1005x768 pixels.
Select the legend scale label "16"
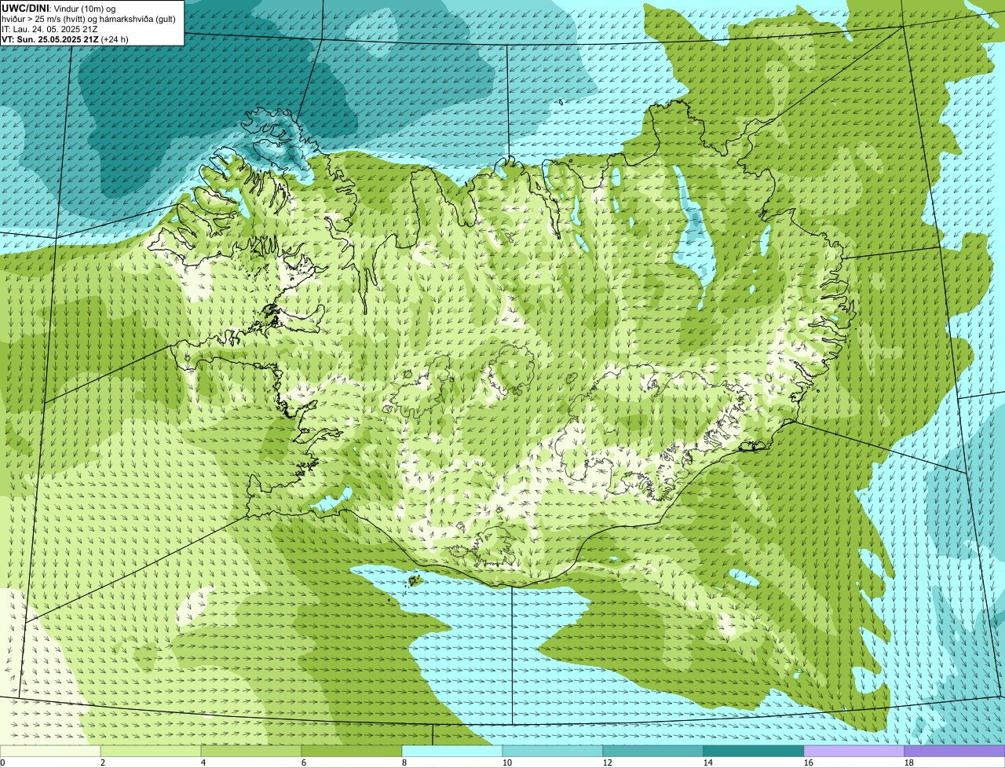[x=809, y=763]
